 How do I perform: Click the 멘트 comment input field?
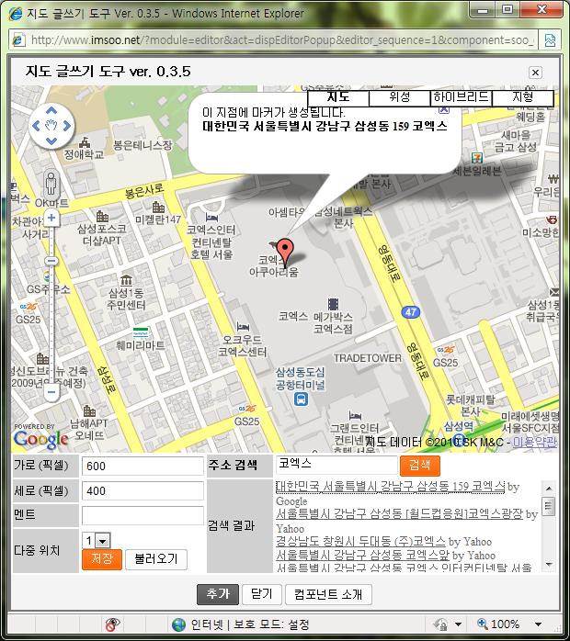coord(142,515)
